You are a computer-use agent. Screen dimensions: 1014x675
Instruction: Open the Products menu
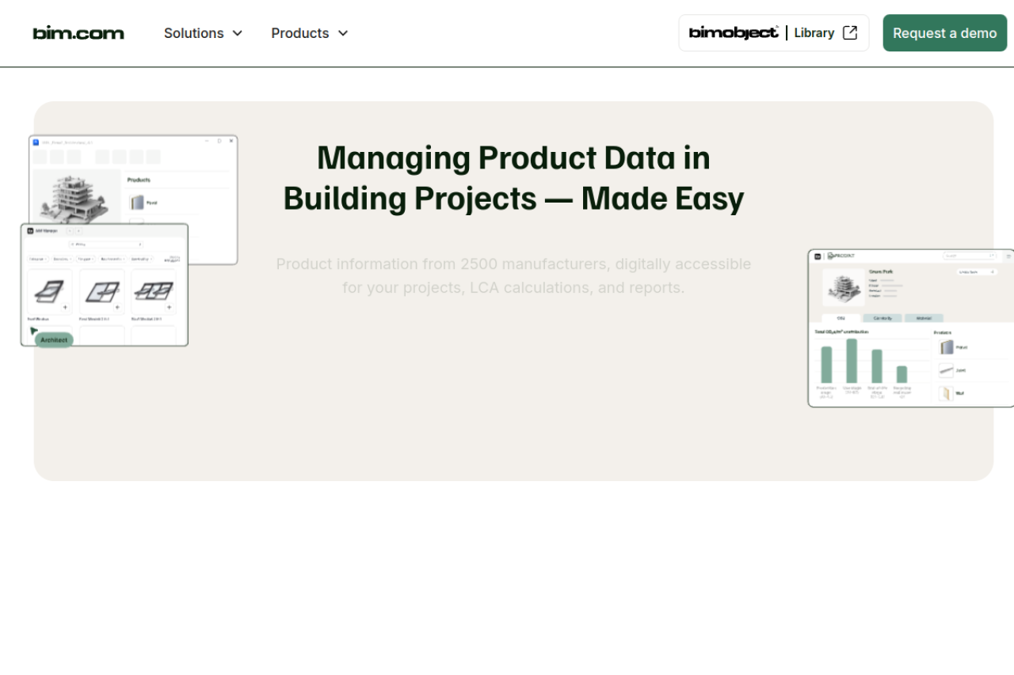tap(300, 33)
